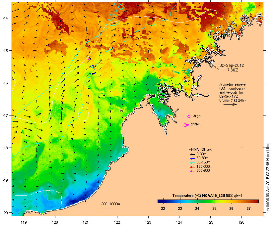The height and width of the screenshot is (225, 272).
Task: Click the longitude axis label 126
Action: [x=241, y=222]
